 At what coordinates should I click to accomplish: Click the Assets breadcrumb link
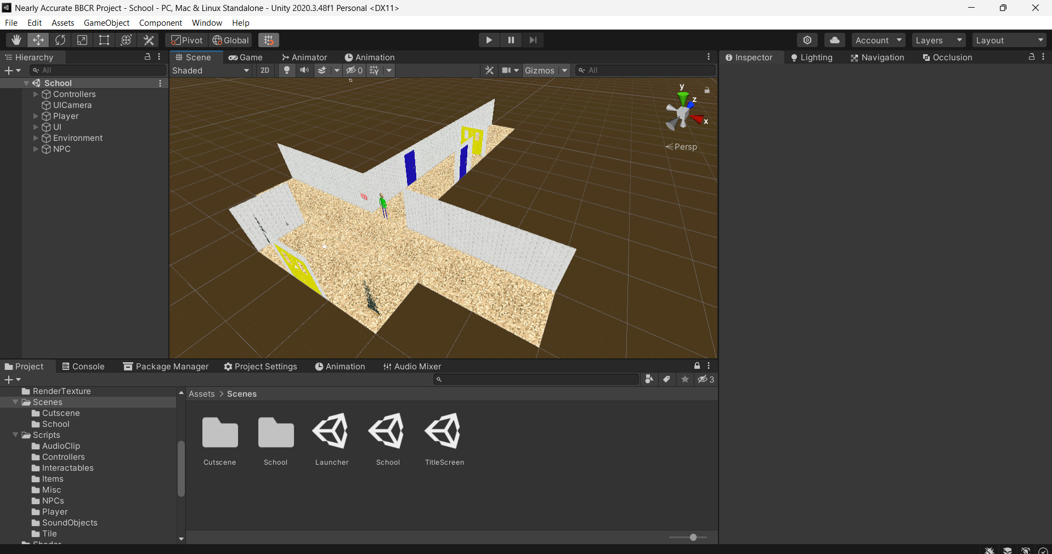coord(202,394)
